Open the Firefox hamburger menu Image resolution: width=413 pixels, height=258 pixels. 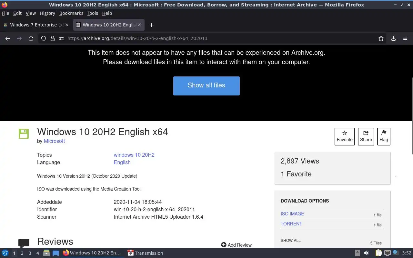tap(405, 38)
